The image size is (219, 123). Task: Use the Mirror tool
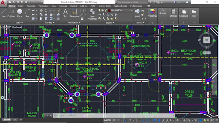coord(46,14)
